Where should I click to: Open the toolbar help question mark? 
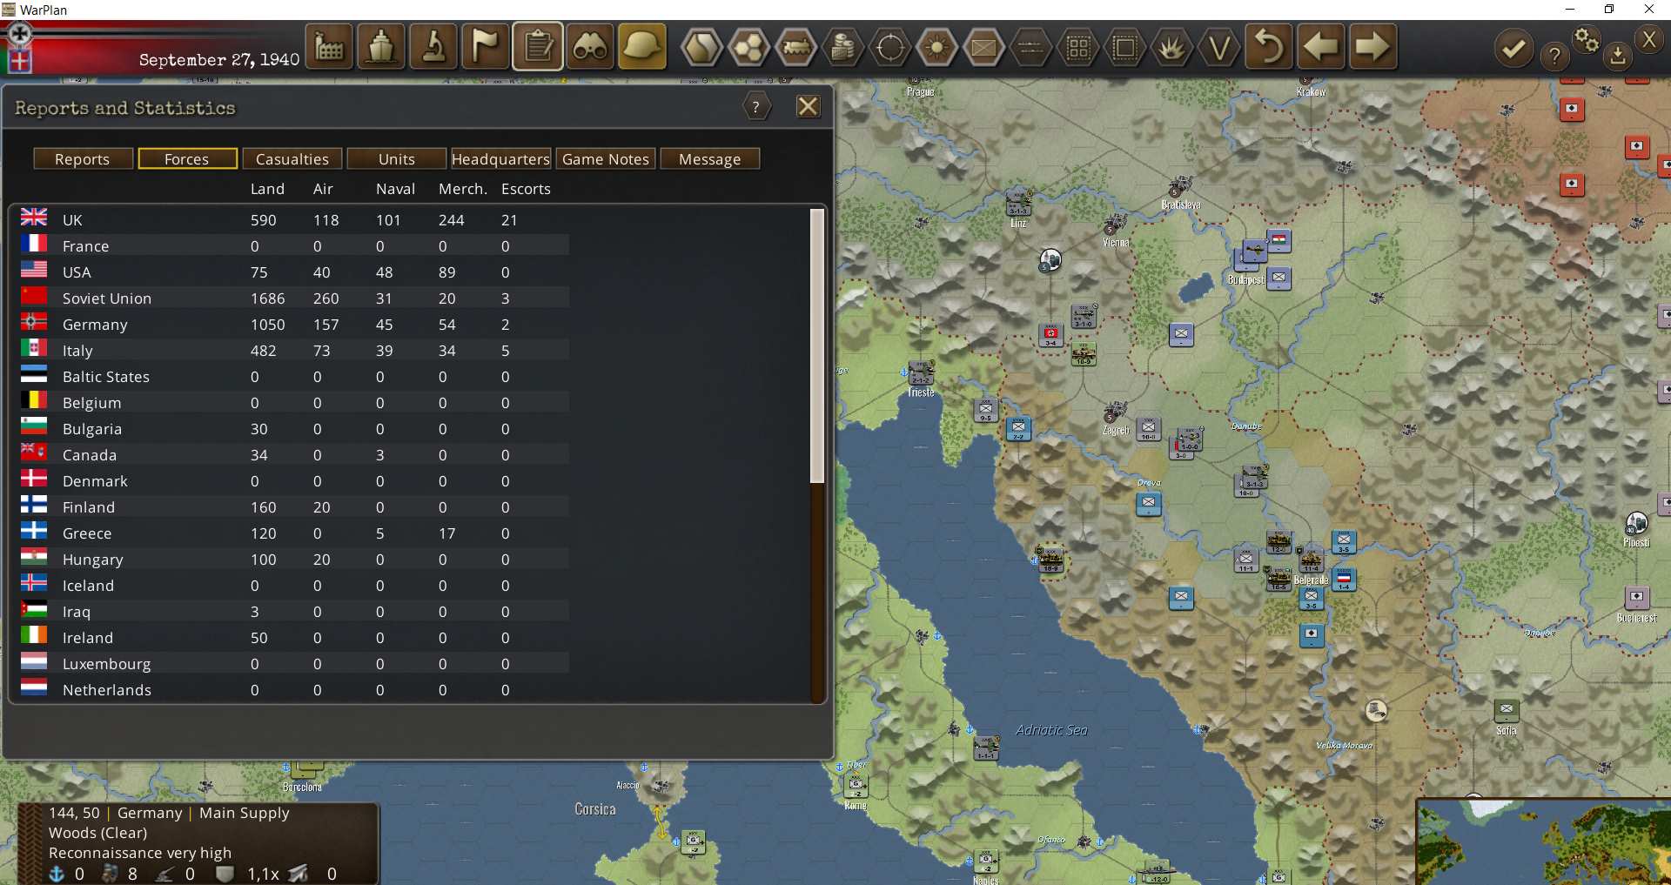click(1554, 57)
